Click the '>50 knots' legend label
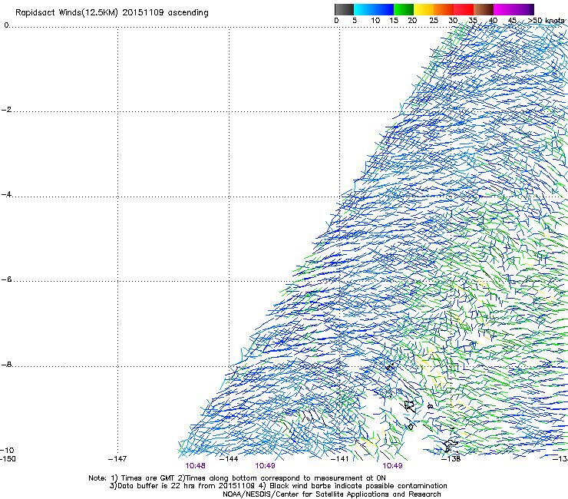 [x=546, y=21]
